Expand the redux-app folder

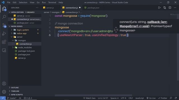[x=12, y=33]
